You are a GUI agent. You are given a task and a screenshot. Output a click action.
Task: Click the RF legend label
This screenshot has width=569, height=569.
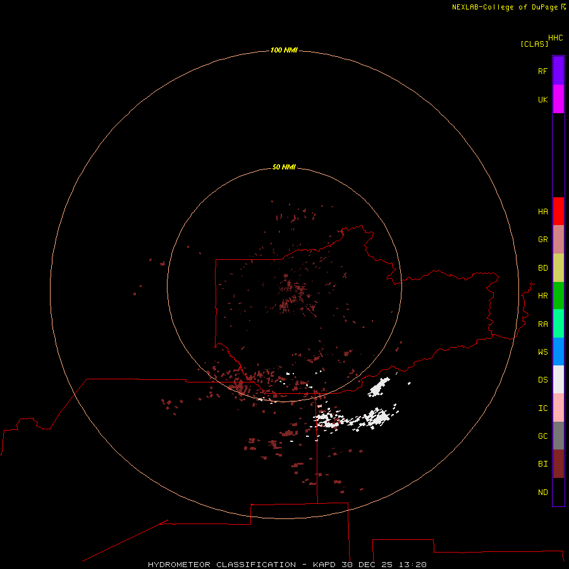(542, 71)
